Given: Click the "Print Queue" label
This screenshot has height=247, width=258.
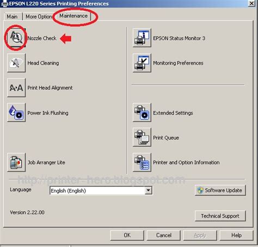Looking at the screenshot, I should point(166,138).
